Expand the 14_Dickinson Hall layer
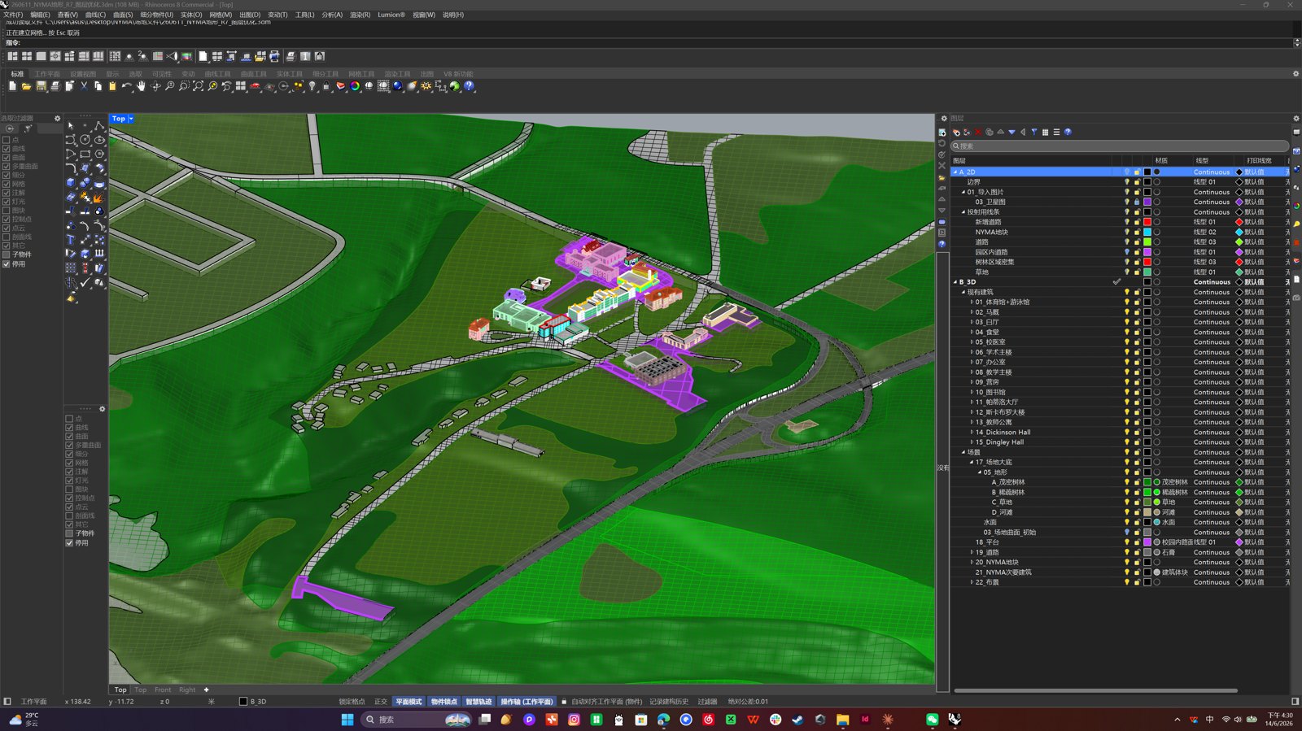 972,433
